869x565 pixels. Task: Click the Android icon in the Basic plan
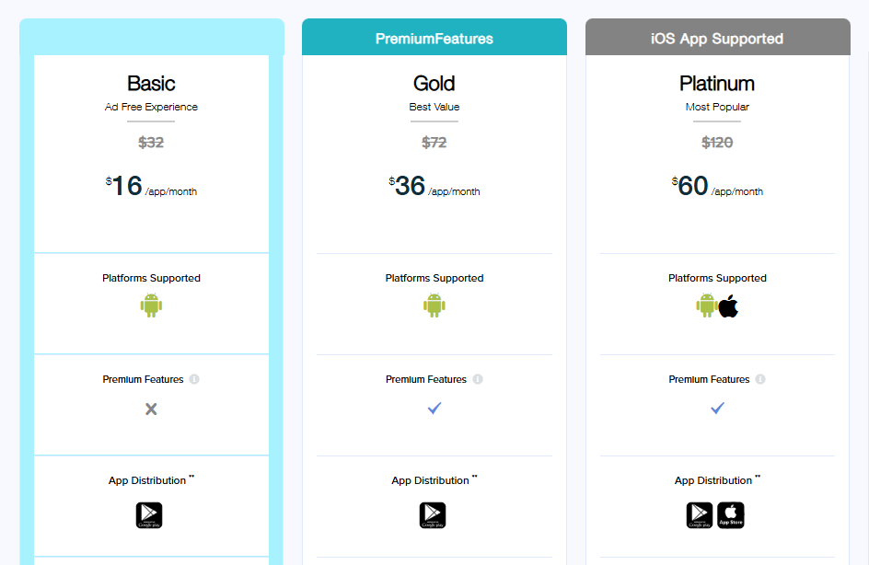[x=151, y=306]
